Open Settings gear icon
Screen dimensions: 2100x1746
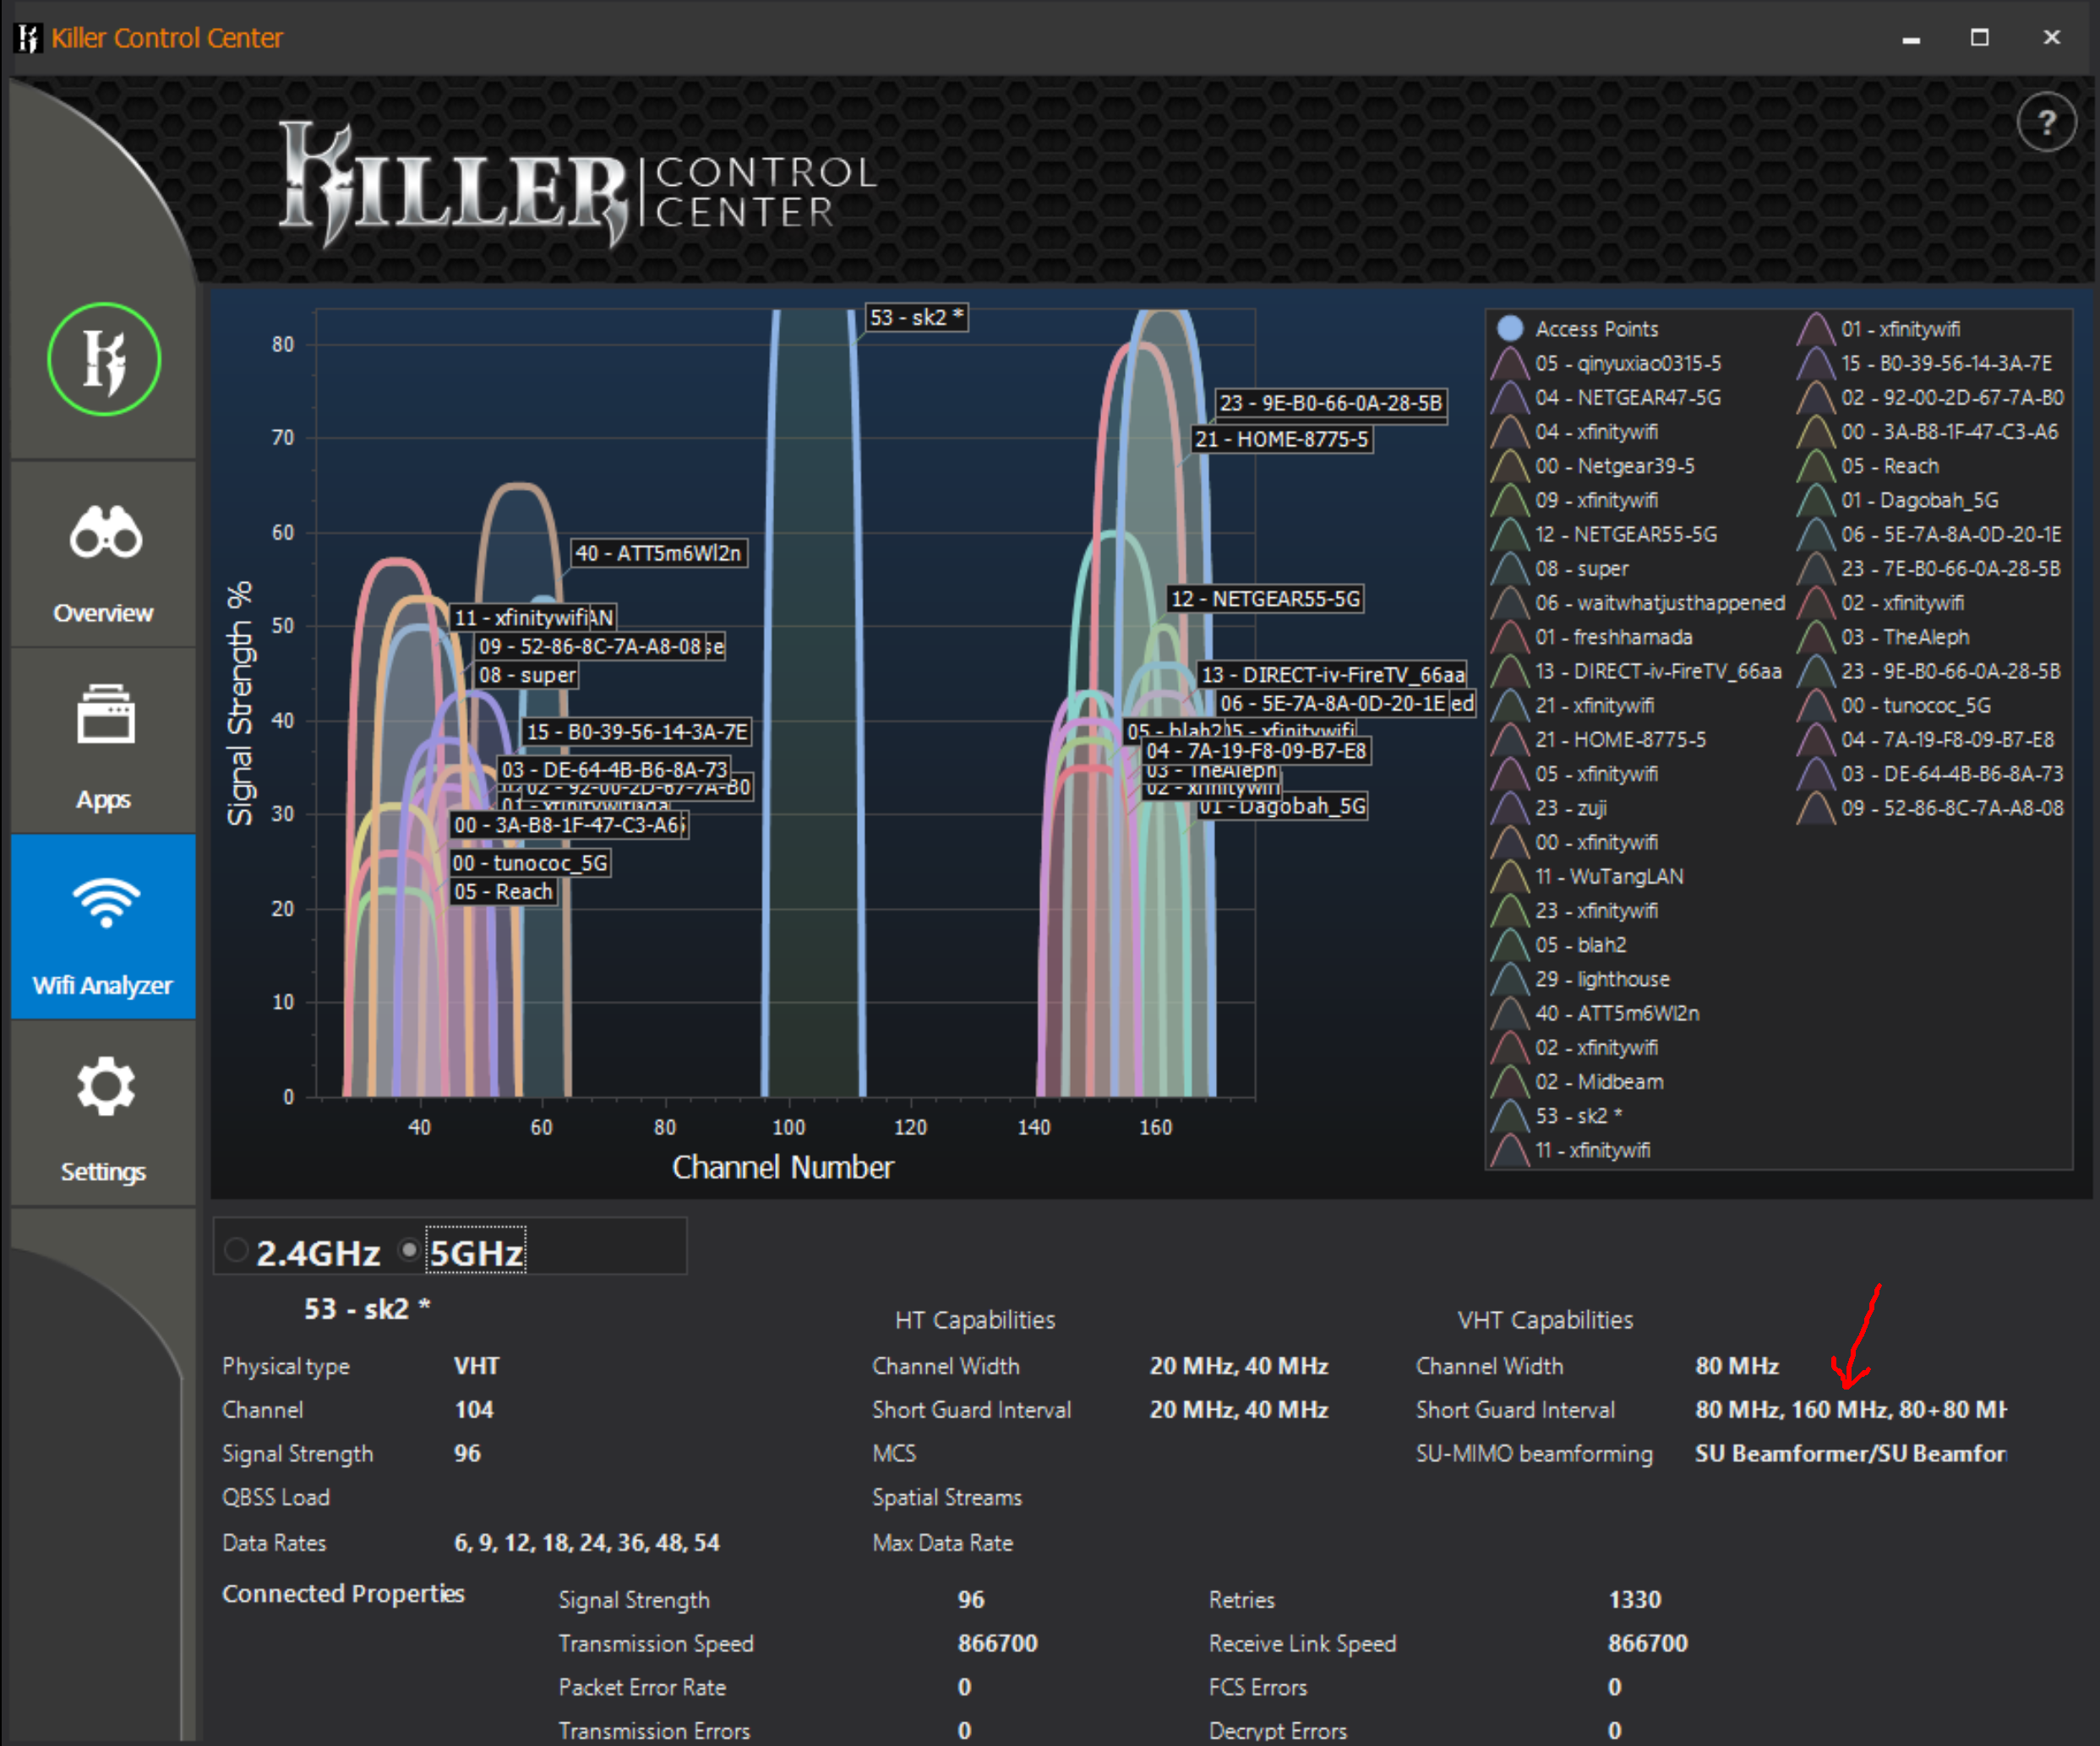coord(105,1086)
